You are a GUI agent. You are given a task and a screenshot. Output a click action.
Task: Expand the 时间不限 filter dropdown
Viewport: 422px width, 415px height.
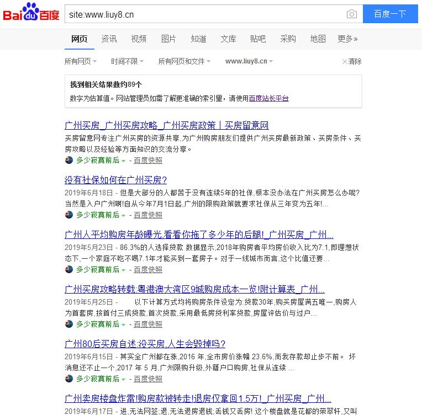tap(127, 61)
